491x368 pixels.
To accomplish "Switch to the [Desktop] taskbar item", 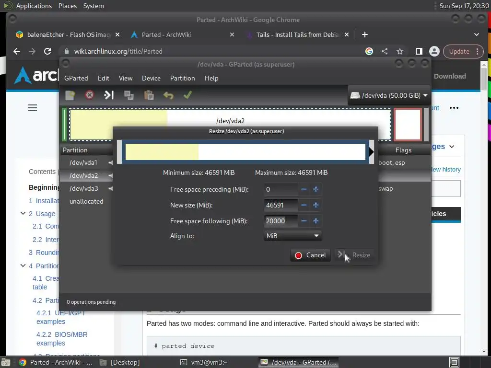I will [120, 362].
